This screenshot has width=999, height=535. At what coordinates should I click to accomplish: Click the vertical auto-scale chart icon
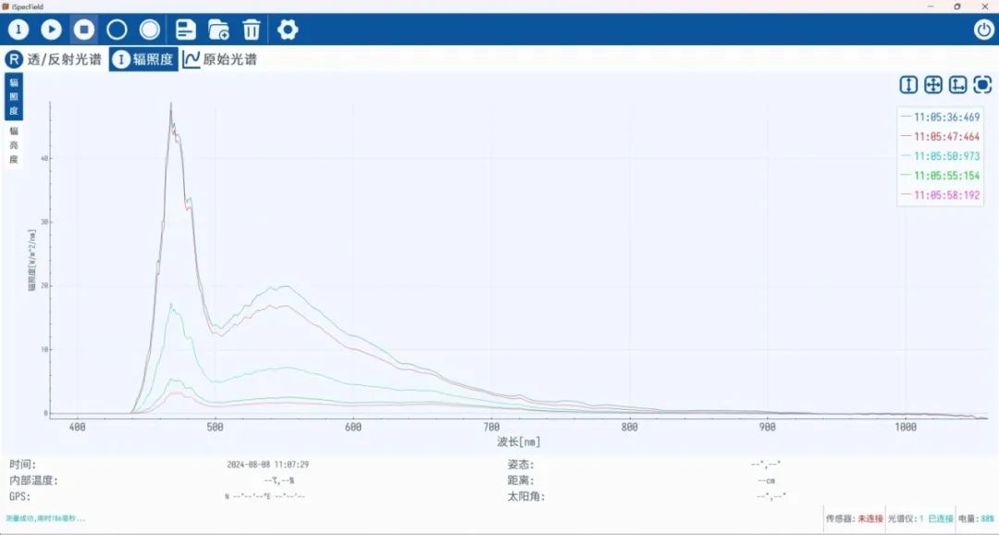point(908,85)
